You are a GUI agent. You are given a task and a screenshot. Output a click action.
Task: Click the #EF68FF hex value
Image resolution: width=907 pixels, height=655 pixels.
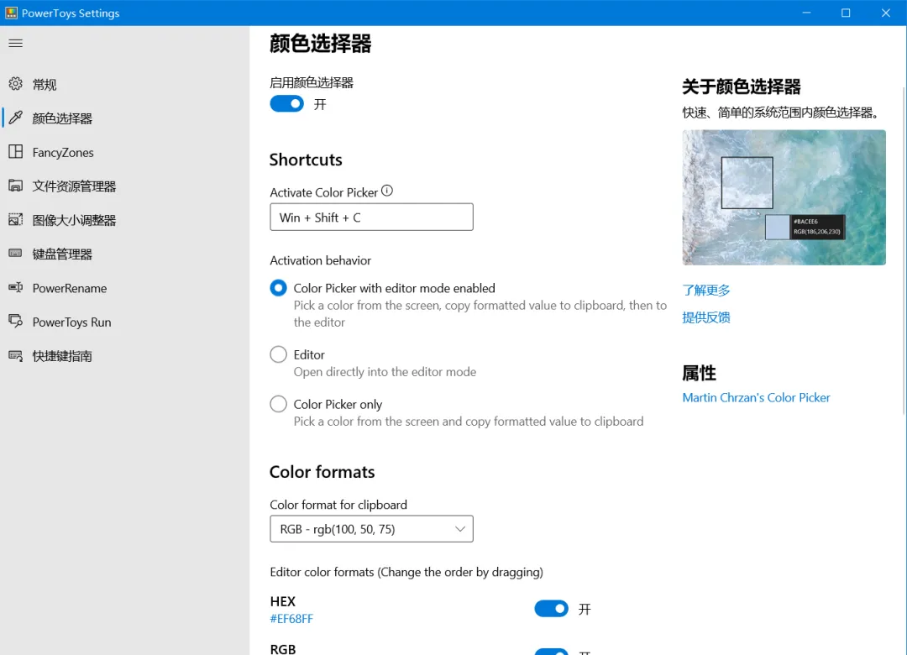pos(291,619)
